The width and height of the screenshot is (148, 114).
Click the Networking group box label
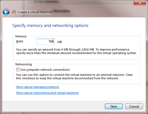(x=24, y=64)
